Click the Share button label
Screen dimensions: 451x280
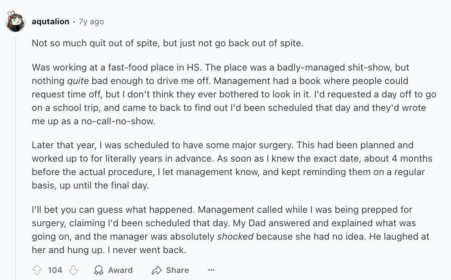(x=177, y=270)
